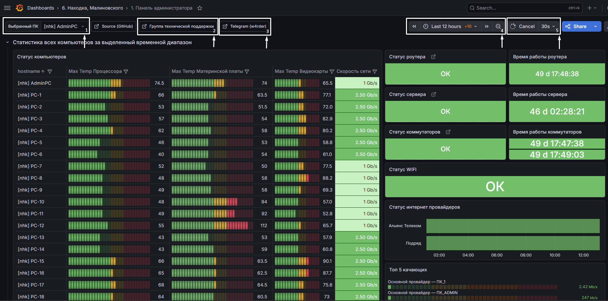Go to Dashboards breadcrumb

coord(41,8)
